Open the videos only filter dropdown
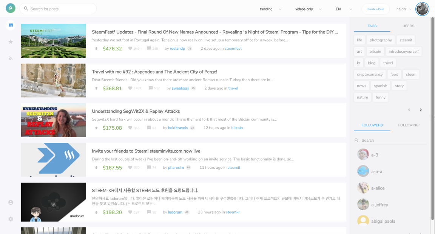 pyautogui.click(x=308, y=9)
